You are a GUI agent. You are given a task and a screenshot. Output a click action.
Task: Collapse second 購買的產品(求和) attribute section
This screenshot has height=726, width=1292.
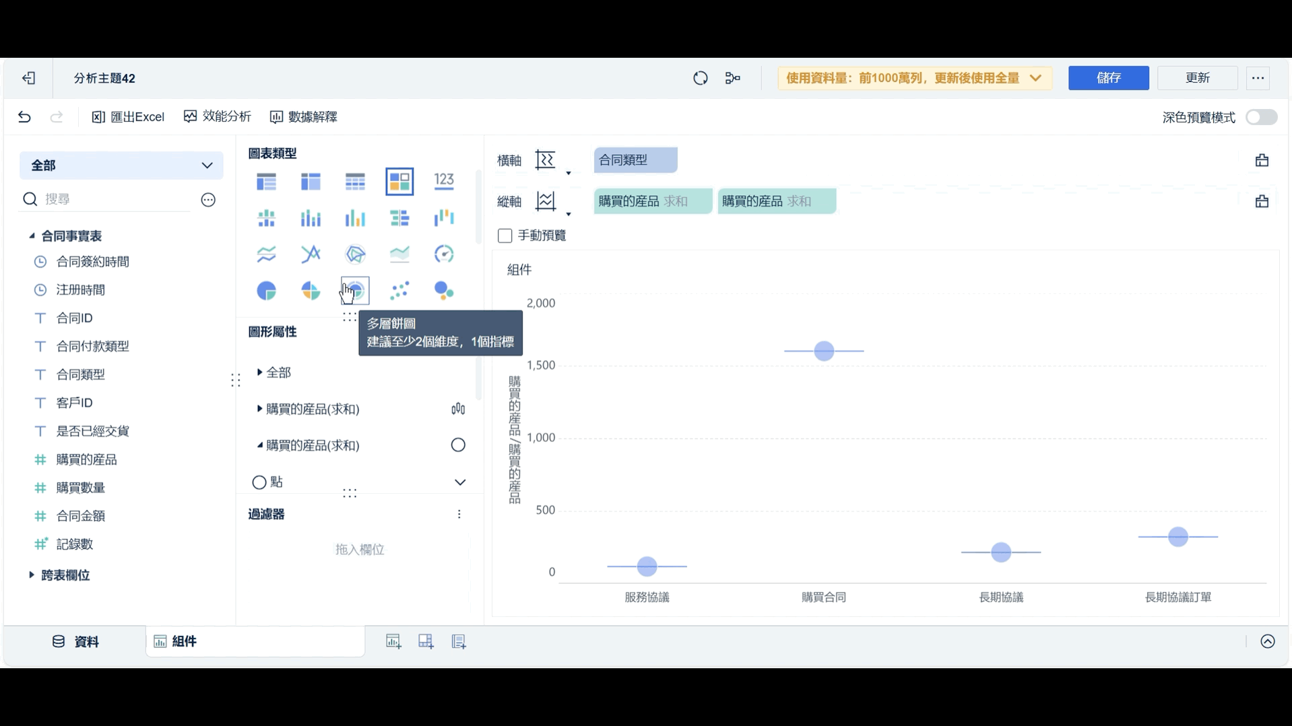click(260, 445)
